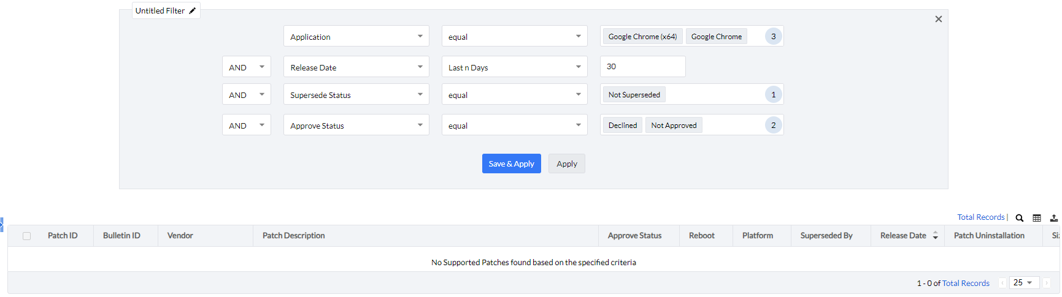Click the Patch Description column header
This screenshot has width=1062, height=297.
tap(294, 236)
